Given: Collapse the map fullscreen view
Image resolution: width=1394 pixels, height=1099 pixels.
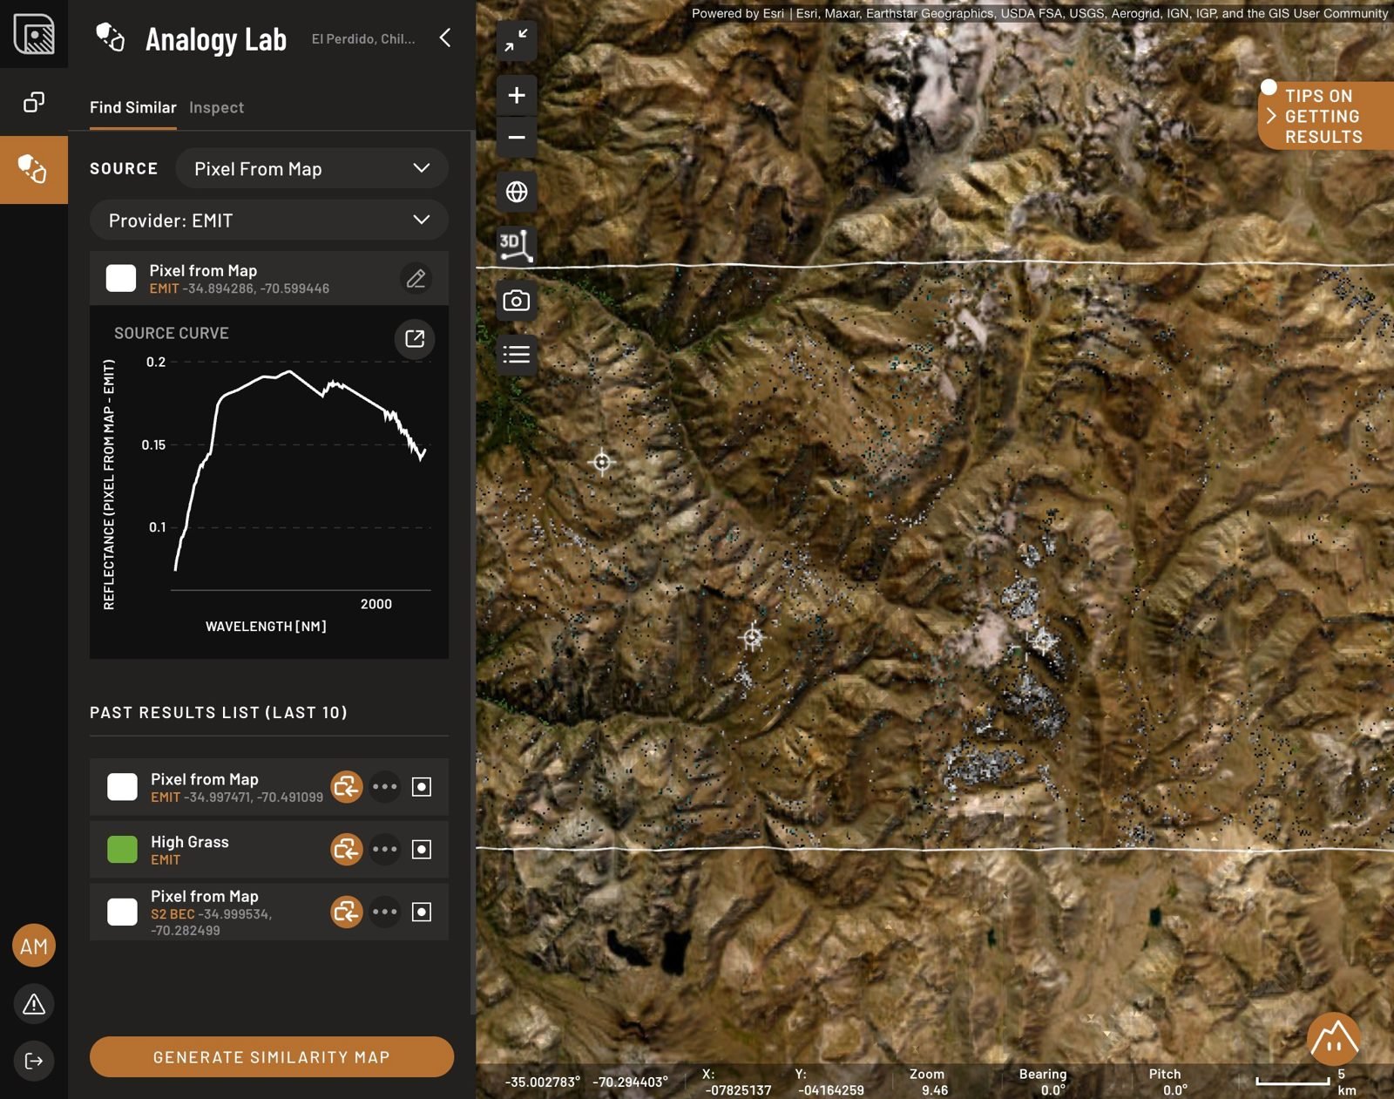Looking at the screenshot, I should point(517,41).
